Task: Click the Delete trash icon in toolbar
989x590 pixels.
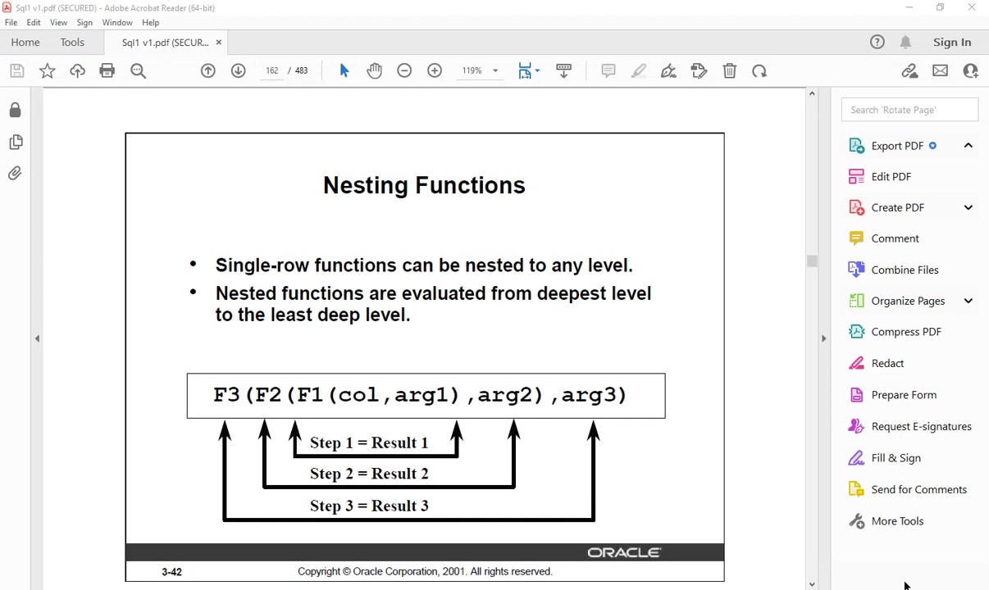Action: (729, 71)
